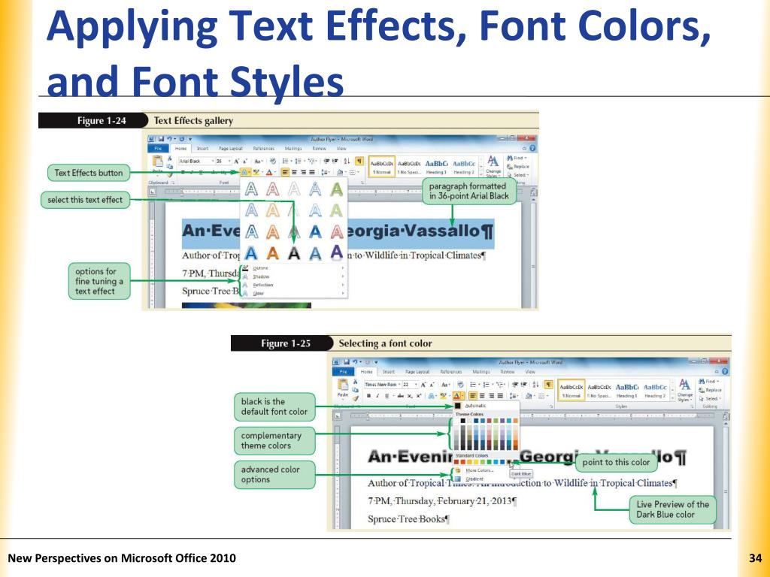Open Change Case Aa dropdown in Figure 1-24
The image size is (770, 577).
point(259,162)
